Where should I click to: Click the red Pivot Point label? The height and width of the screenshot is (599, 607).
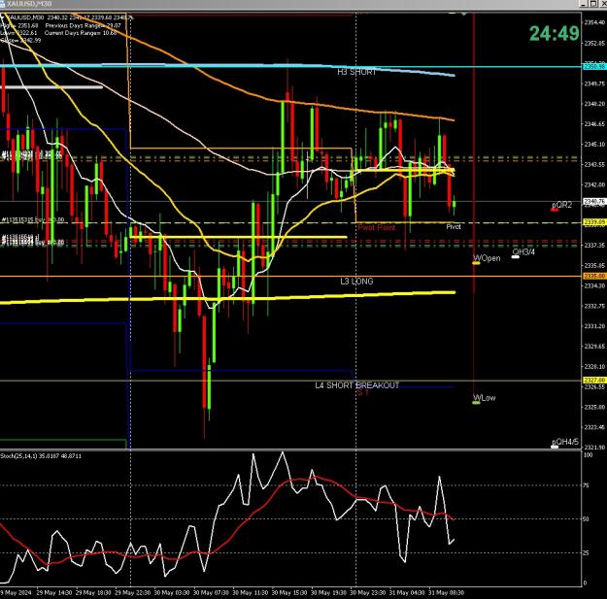[x=376, y=227]
